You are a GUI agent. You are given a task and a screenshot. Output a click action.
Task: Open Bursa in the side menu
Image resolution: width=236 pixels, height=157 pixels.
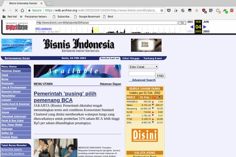[x=5, y=79]
